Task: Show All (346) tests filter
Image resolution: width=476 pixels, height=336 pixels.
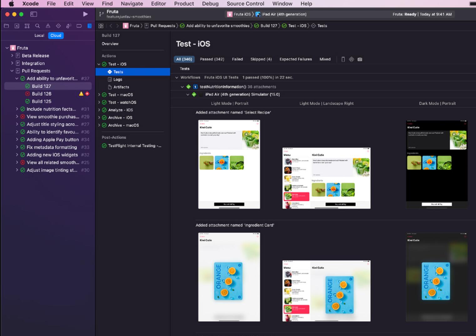Action: (x=184, y=59)
